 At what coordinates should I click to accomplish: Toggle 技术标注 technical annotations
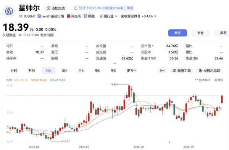coord(203,80)
